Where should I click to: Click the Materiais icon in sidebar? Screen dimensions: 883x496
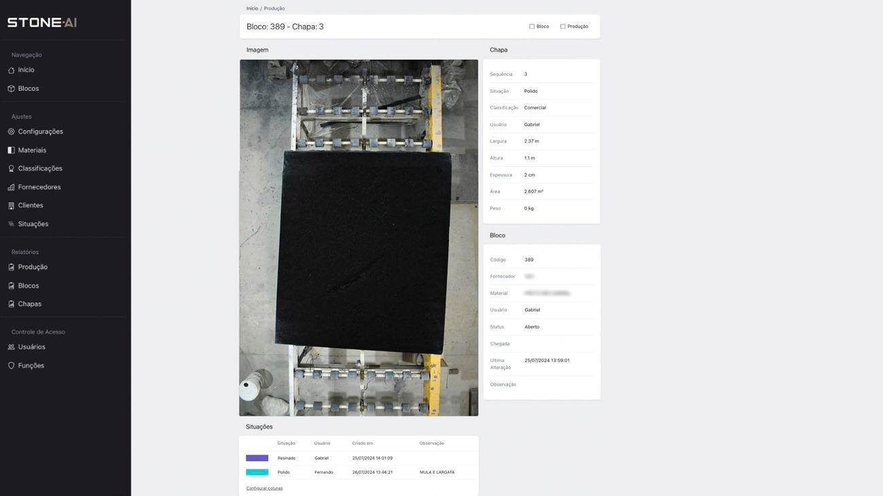[x=11, y=150]
